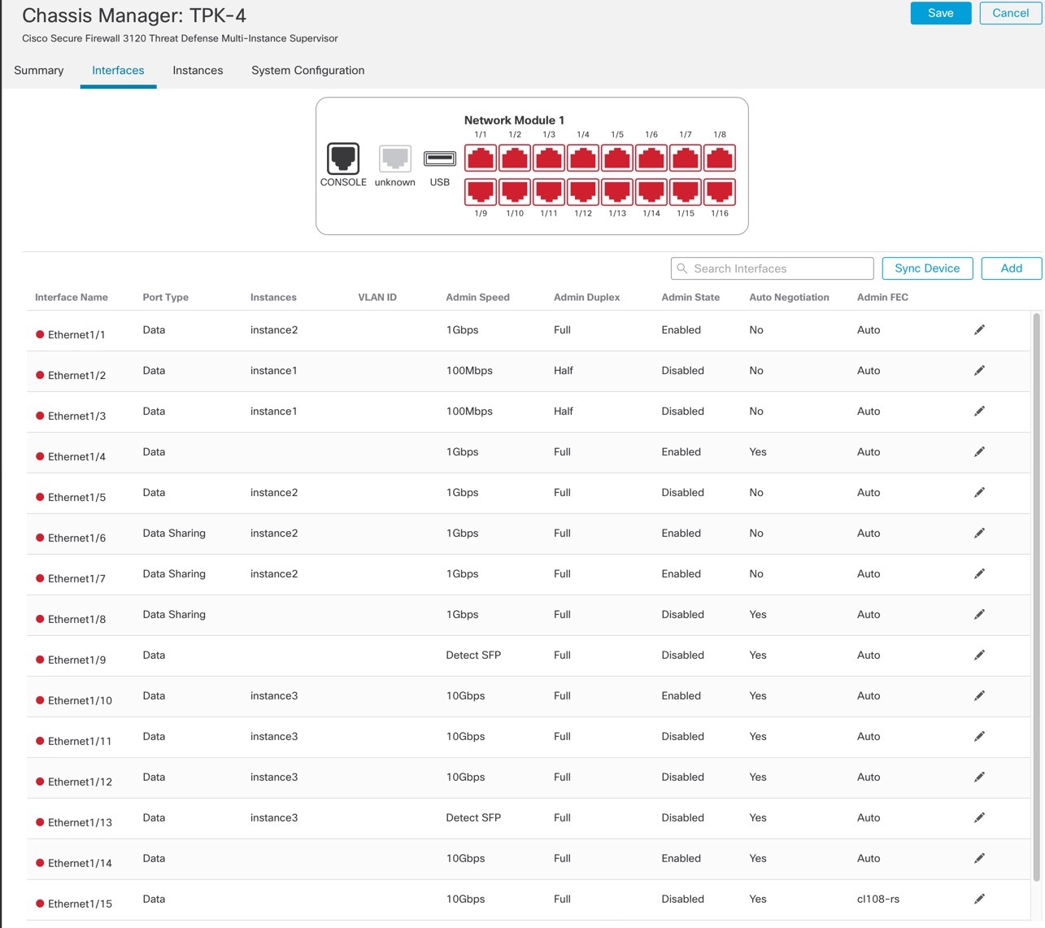The height and width of the screenshot is (928, 1045).
Task: Click the USB port icon
Action: coord(439,159)
